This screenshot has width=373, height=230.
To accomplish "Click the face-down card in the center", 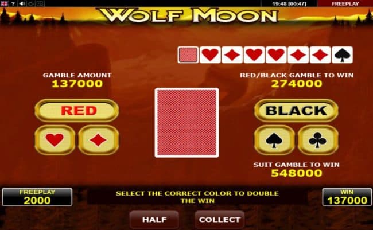I will click(x=187, y=123).
